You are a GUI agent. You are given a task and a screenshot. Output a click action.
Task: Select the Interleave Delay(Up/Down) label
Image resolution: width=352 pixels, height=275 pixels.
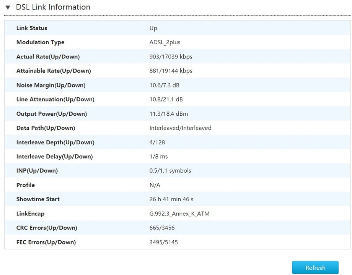54,157
